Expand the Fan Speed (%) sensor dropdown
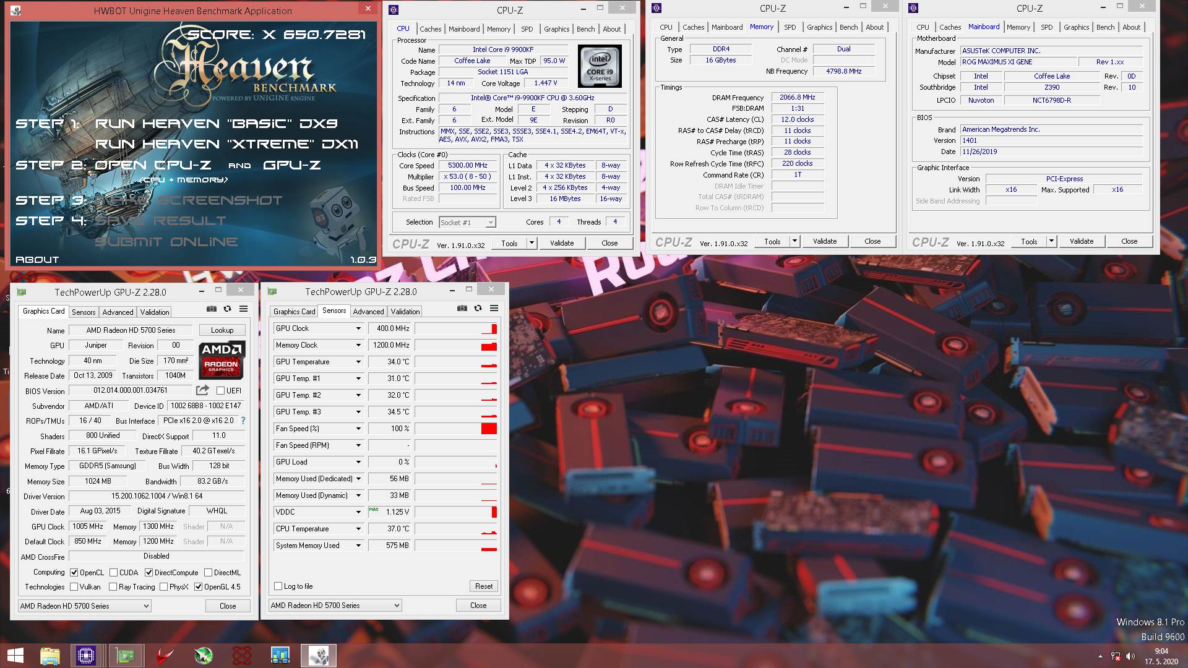This screenshot has width=1188, height=668. (358, 429)
